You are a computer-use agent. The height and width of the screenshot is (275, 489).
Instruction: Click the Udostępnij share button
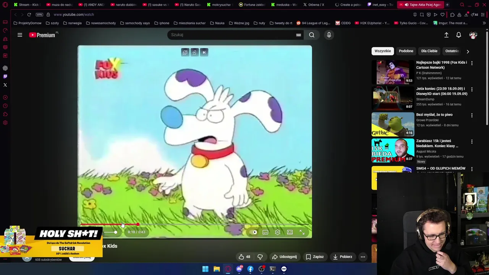click(x=284, y=257)
